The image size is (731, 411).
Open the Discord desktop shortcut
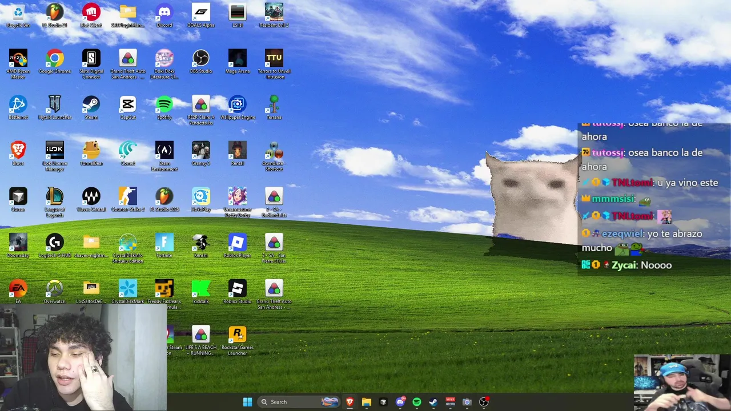tap(164, 15)
